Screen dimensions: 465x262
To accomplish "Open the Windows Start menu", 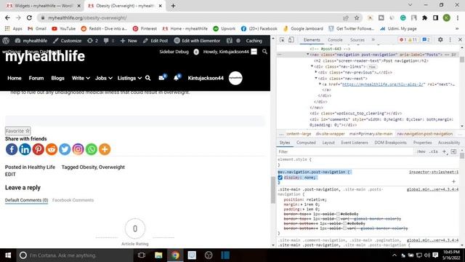I will tap(8, 255).
